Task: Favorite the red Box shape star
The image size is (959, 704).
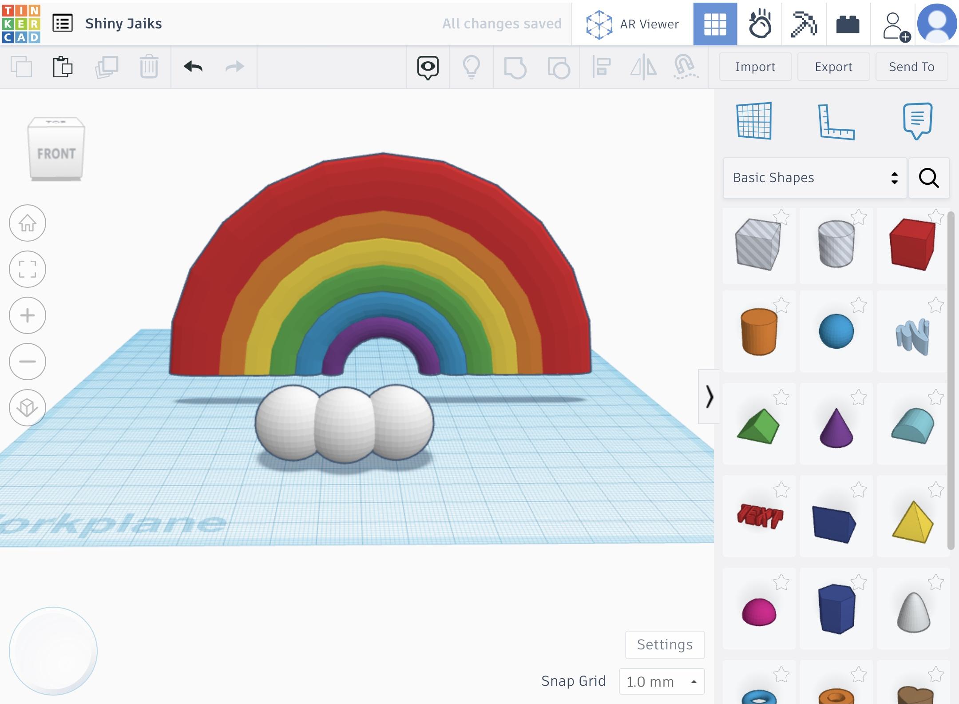Action: (936, 217)
